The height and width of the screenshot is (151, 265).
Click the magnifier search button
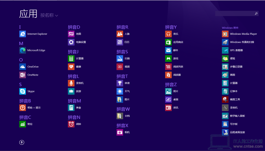pyautogui.click(x=256, y=13)
